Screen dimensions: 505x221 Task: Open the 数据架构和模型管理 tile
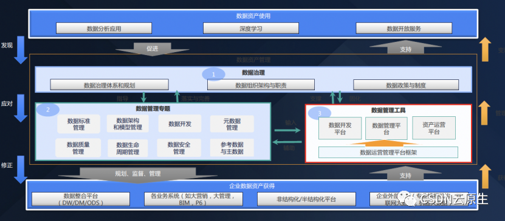pyautogui.click(x=128, y=124)
